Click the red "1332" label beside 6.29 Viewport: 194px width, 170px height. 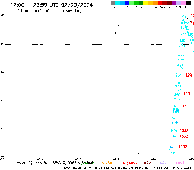[183, 147]
